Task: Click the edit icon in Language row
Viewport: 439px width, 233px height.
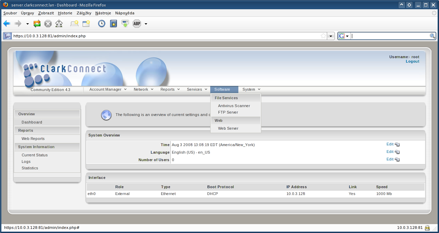Action: (398, 152)
